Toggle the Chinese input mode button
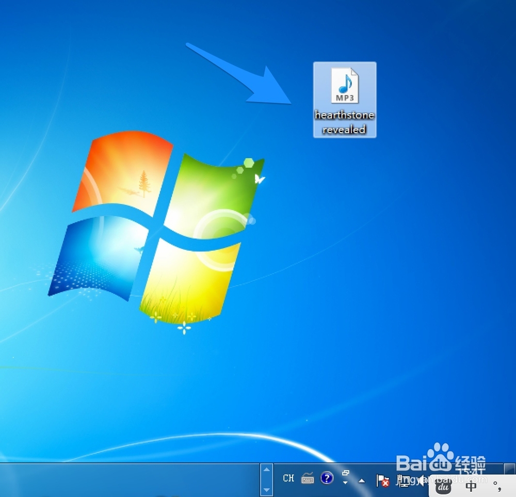 click(471, 486)
